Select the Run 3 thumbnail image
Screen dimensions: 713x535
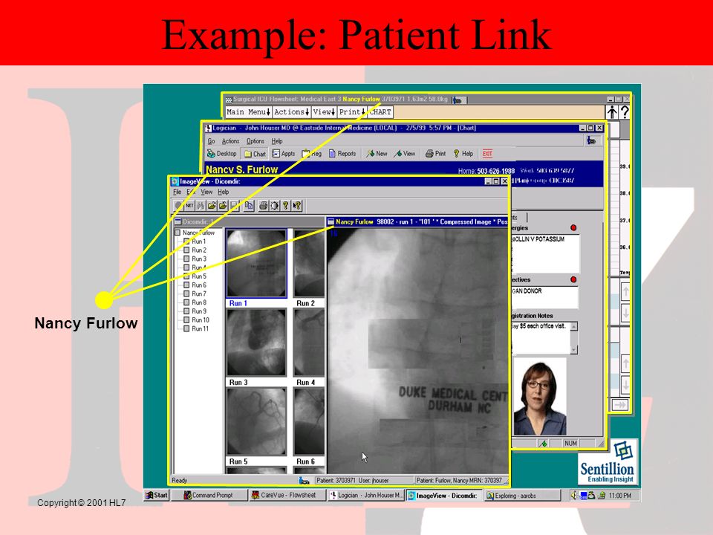click(x=256, y=342)
